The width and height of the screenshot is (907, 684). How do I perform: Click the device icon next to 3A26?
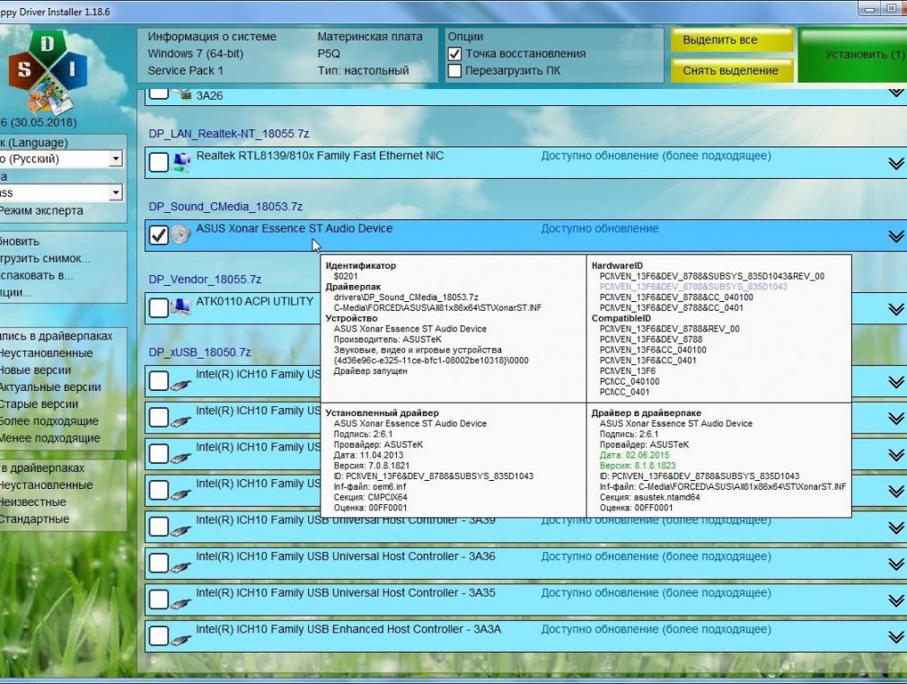click(183, 94)
